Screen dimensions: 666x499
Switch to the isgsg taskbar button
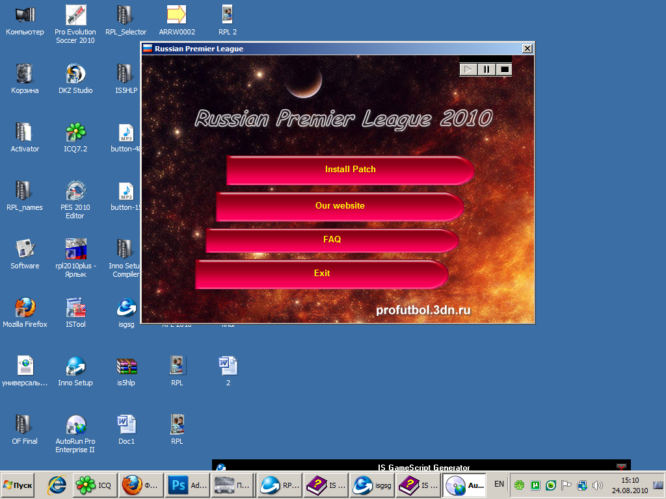(371, 485)
